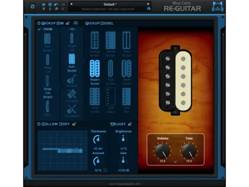Choose the Bright Bucker pickup model
This screenshot has height=187, width=249.
pyautogui.click(x=127, y=72)
